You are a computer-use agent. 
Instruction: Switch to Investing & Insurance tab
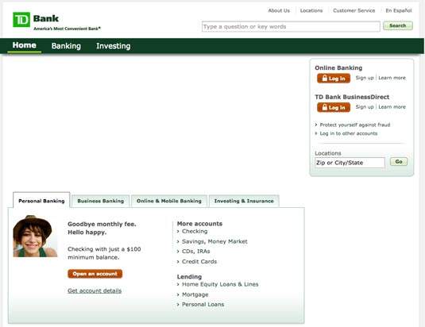[244, 201]
